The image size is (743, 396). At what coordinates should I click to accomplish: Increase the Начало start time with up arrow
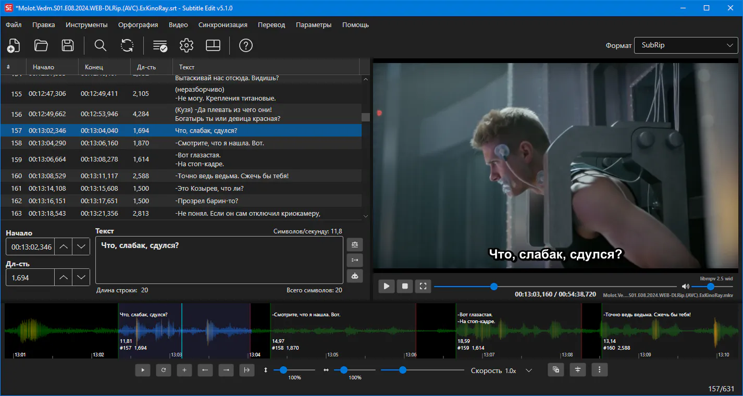pyautogui.click(x=64, y=246)
